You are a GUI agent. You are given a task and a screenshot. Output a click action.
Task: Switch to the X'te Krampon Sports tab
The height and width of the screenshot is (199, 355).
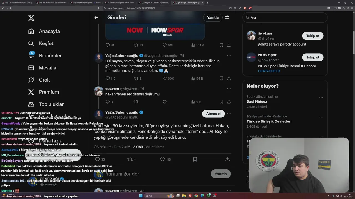[85, 3]
